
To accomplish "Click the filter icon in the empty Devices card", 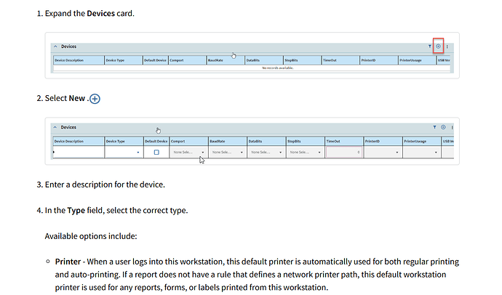I will (x=430, y=47).
